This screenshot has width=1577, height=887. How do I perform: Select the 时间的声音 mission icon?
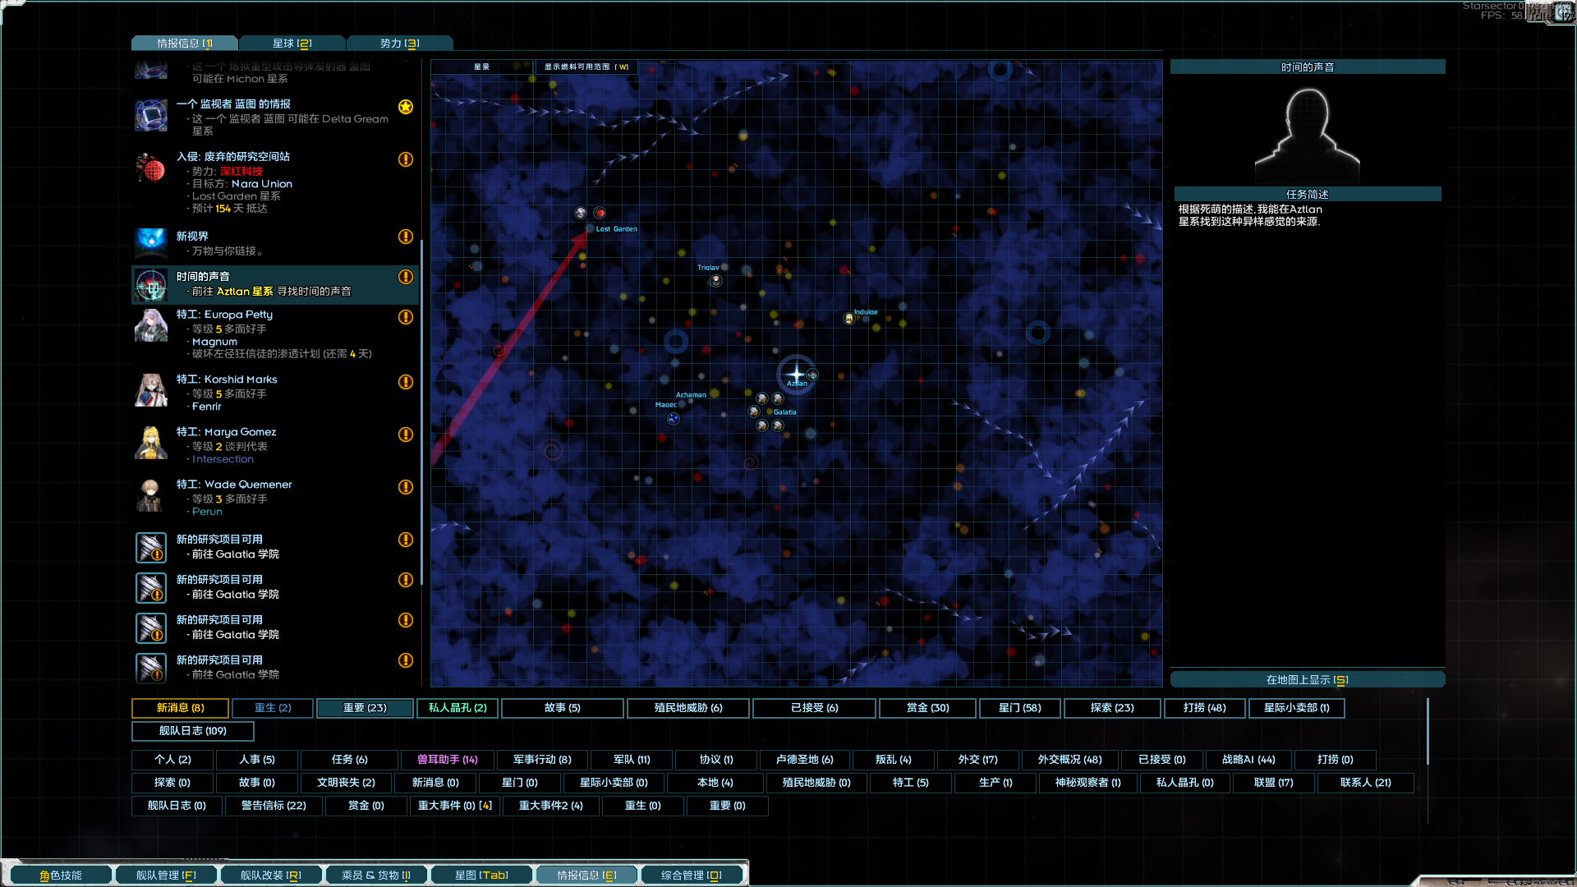[x=150, y=285]
